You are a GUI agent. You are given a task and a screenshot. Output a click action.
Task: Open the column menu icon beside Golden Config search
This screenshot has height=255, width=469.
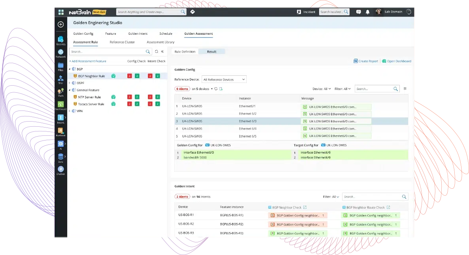tap(405, 89)
